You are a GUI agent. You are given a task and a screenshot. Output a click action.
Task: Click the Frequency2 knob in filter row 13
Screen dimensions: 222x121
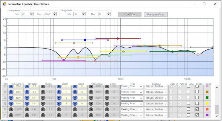point(91,104)
